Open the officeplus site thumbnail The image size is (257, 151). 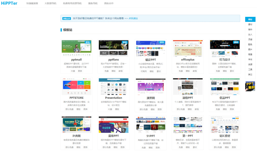(x=188, y=48)
